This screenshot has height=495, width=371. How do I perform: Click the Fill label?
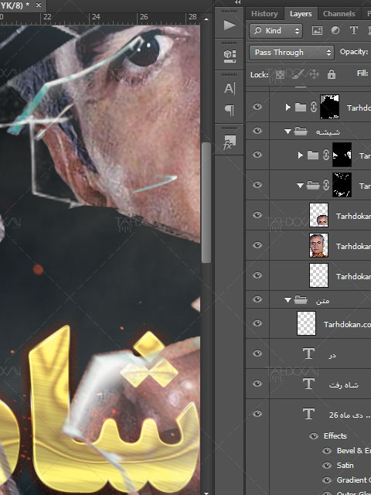(362, 73)
